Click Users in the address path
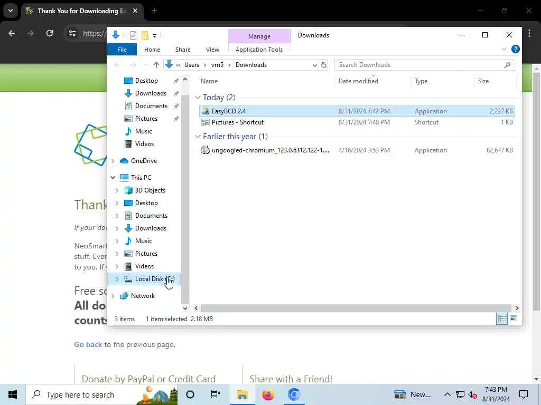This screenshot has width=541, height=405. pos(191,65)
